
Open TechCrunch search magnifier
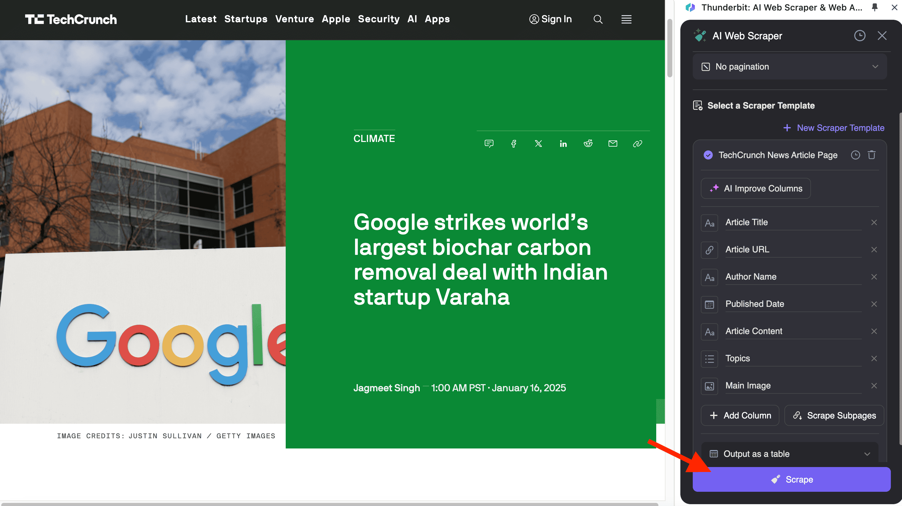598,19
